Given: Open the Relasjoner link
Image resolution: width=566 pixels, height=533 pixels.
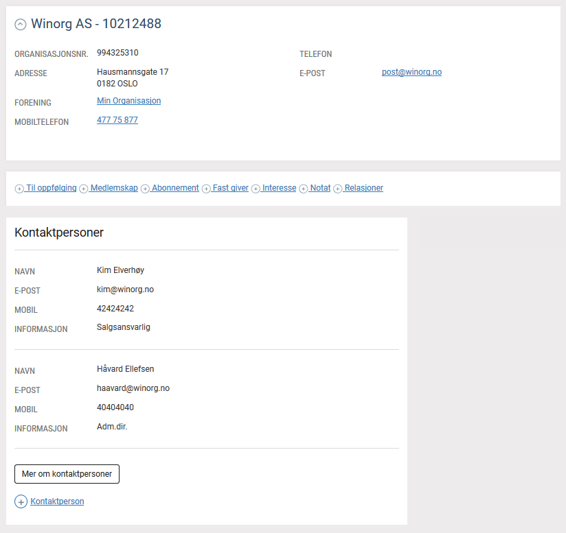Looking at the screenshot, I should click(364, 188).
